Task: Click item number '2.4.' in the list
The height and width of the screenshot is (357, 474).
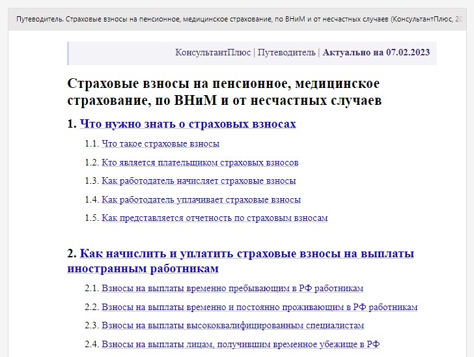Action: [92, 344]
